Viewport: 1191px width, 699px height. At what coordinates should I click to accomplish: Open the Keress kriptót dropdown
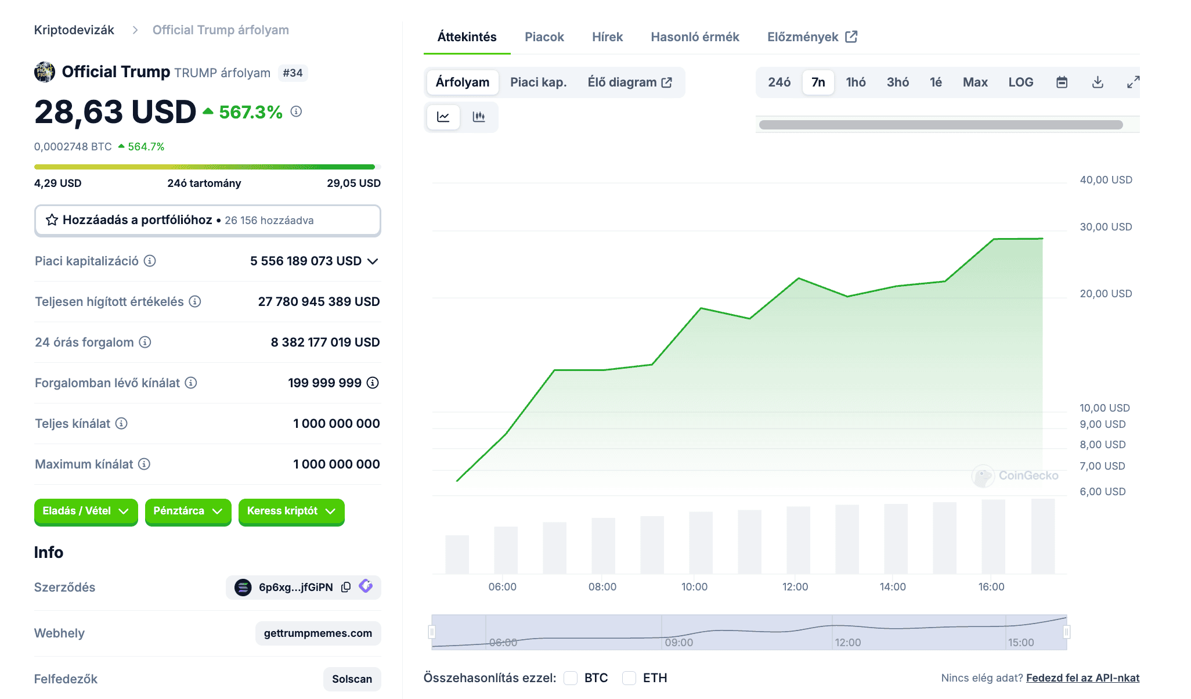tap(291, 511)
